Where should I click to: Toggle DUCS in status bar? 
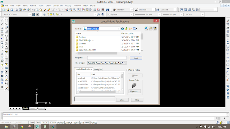76,123
